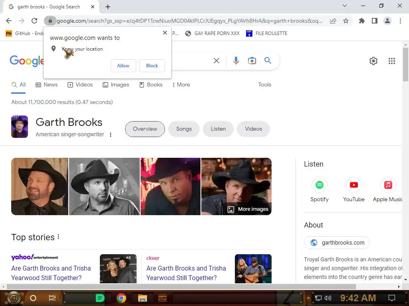This screenshot has height=306, width=409.
Task: Open Chrome's three-dot menu
Action: (x=400, y=21)
